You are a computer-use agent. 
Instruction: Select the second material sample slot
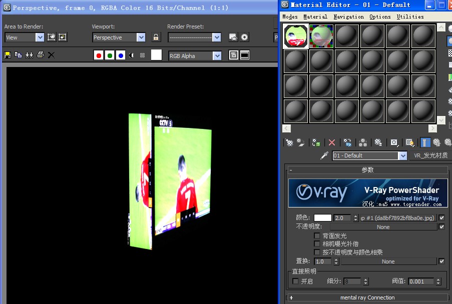coord(321,36)
